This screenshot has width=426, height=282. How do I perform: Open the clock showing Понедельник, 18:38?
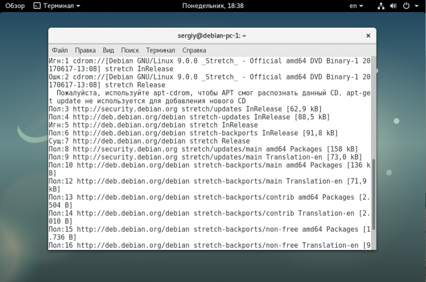[x=212, y=6]
